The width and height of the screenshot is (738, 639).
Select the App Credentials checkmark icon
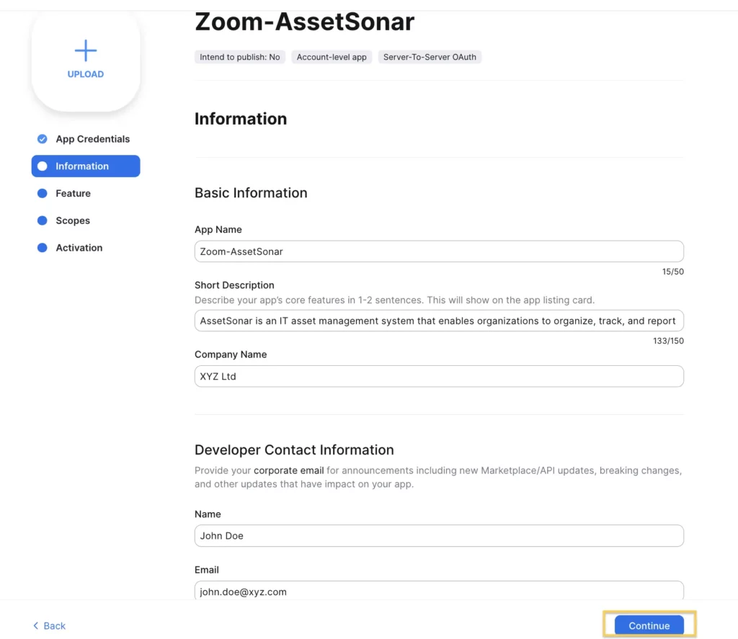[41, 138]
